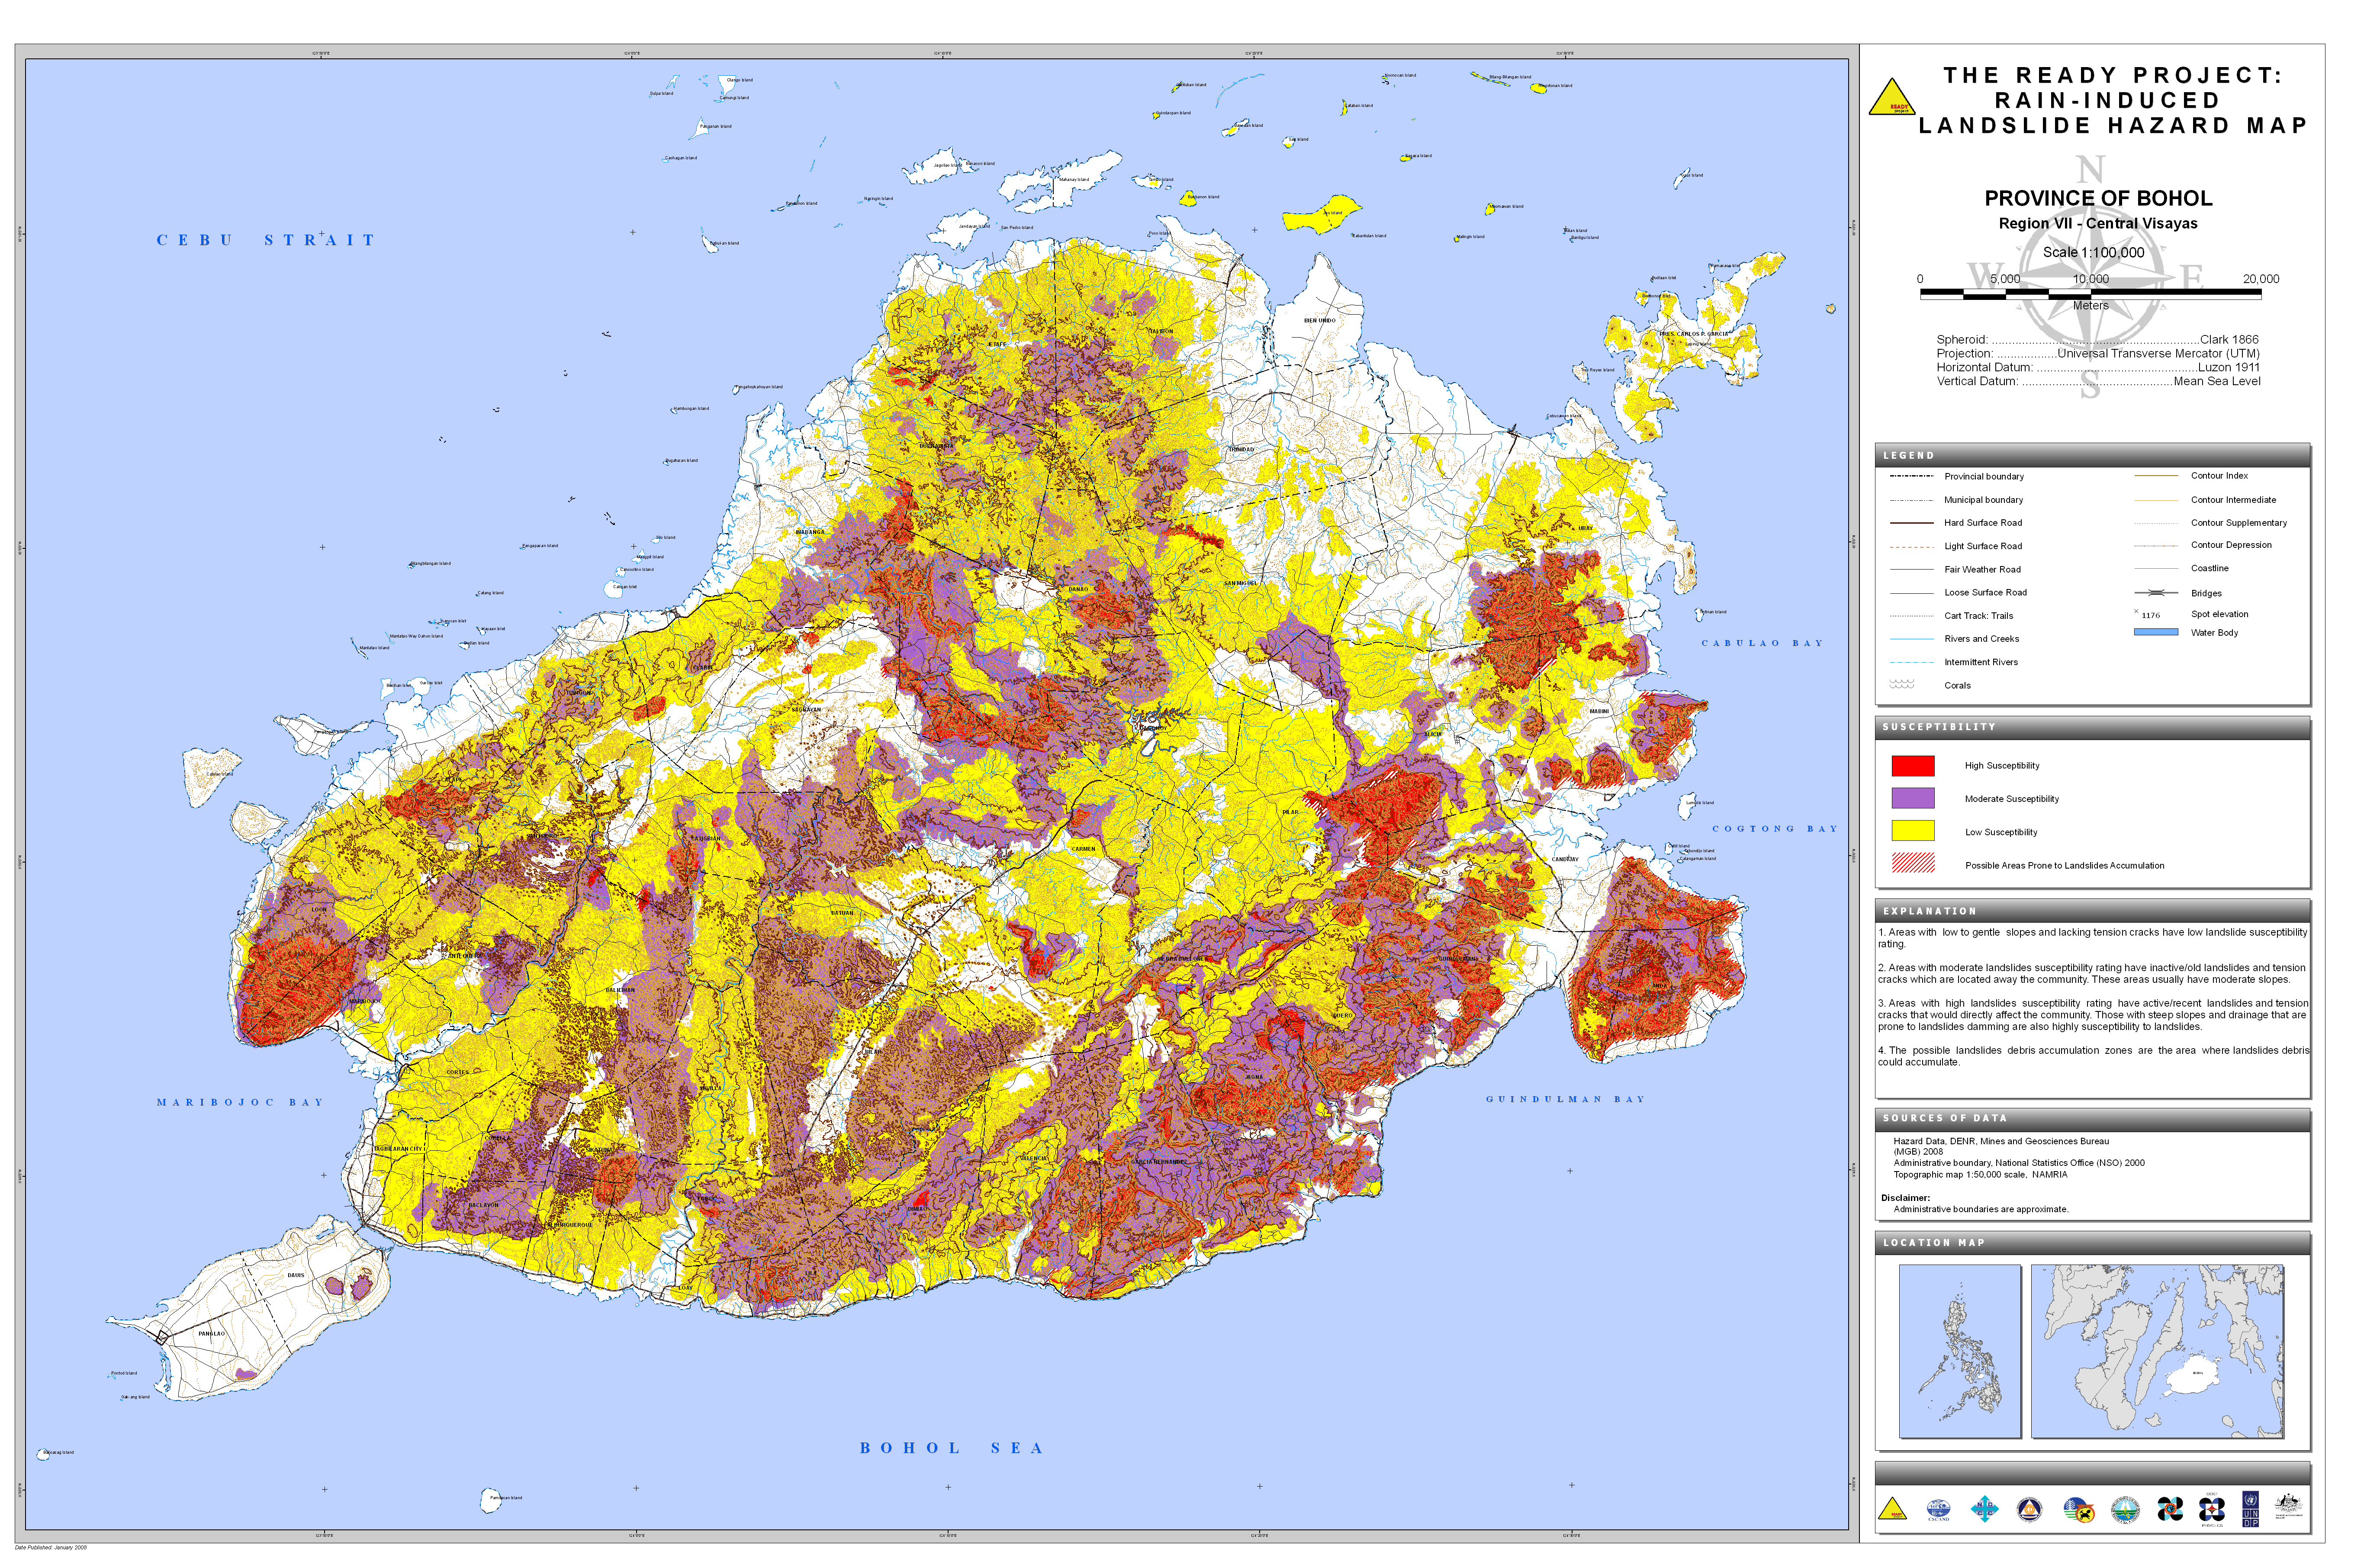Click the 'Spheroid' Clark 1866 line
This screenshot has height=1558, width=2380.
[2097, 340]
